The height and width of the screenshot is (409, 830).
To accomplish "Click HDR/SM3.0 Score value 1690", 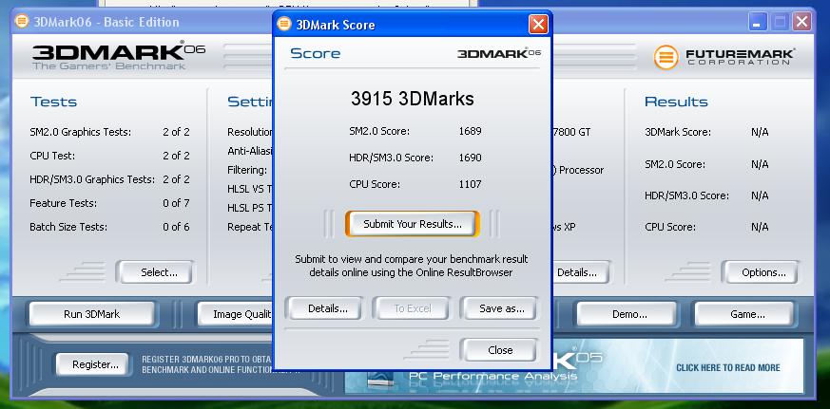I will (470, 158).
